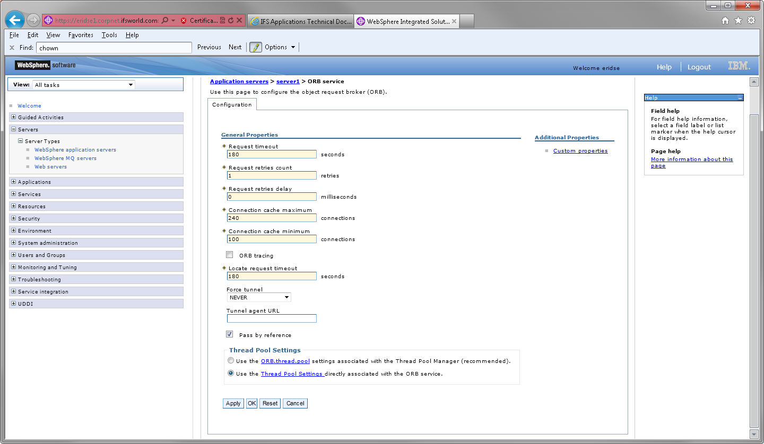Screen dimensions: 764x444
Task: Open the Custom properties link
Action: [x=580, y=150]
